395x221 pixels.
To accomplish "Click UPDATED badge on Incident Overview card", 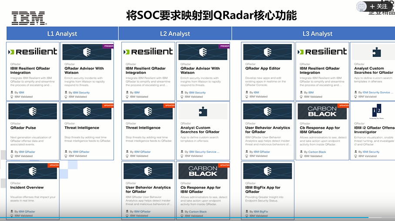I will tap(54, 165).
